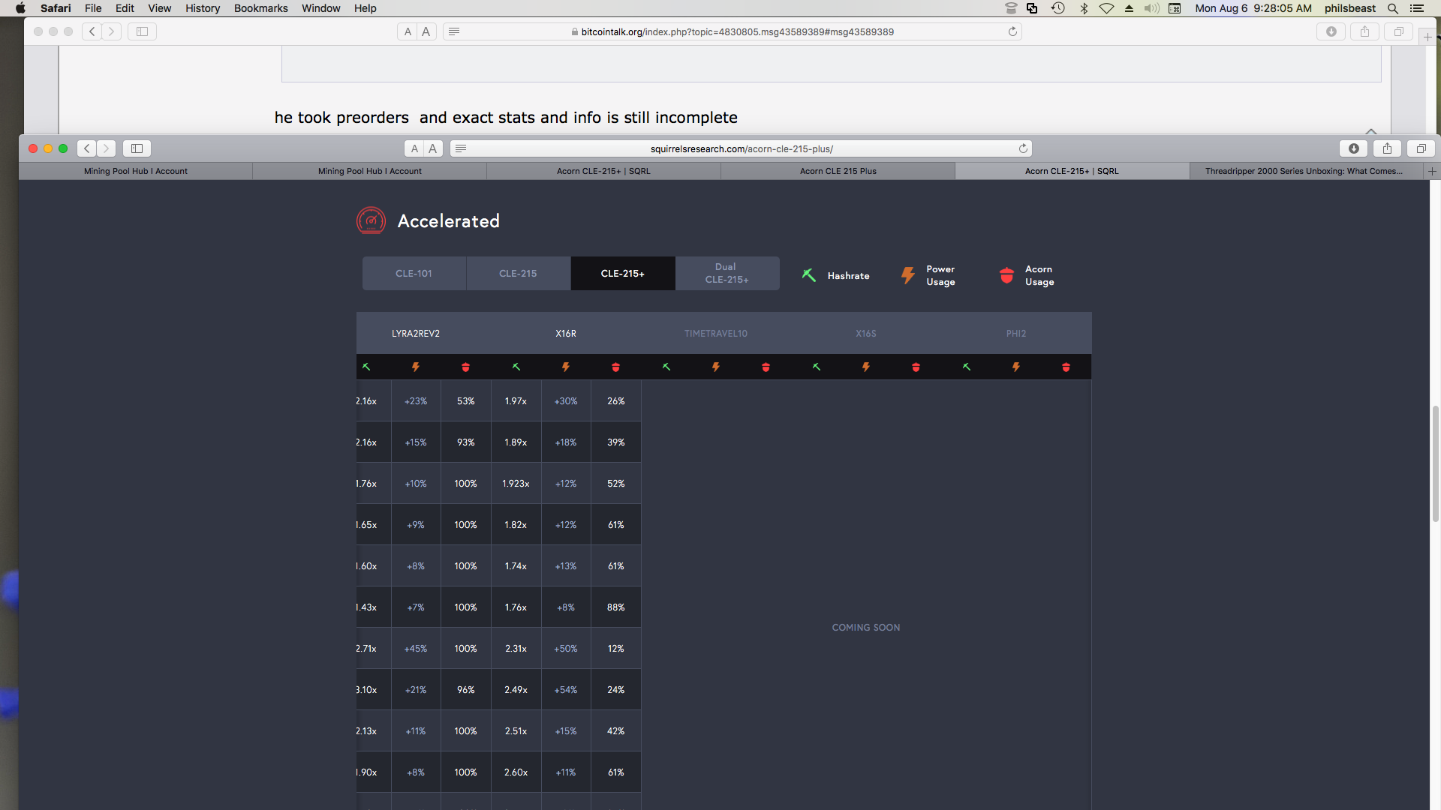The width and height of the screenshot is (1441, 810).
Task: Toggle sidebar in front Safari window
Action: point(137,148)
